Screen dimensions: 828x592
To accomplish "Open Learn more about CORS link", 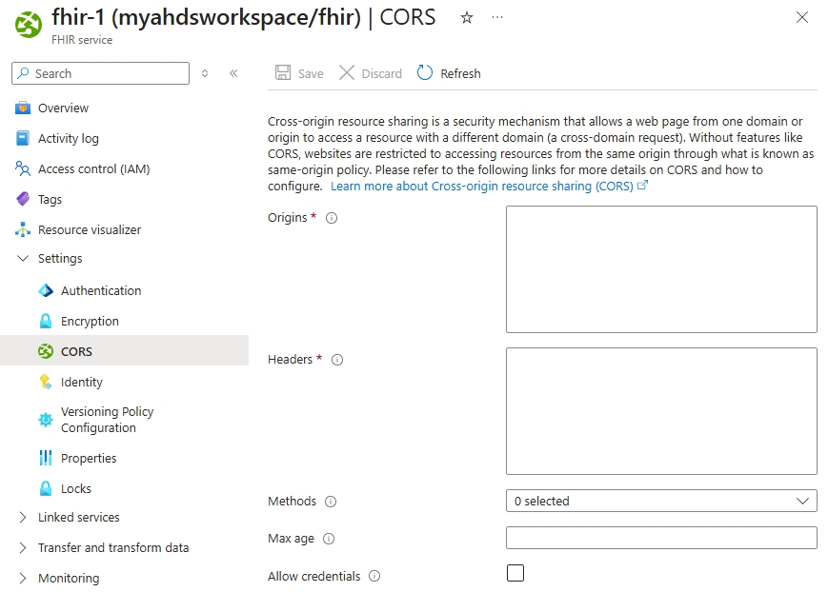I will pos(489,187).
